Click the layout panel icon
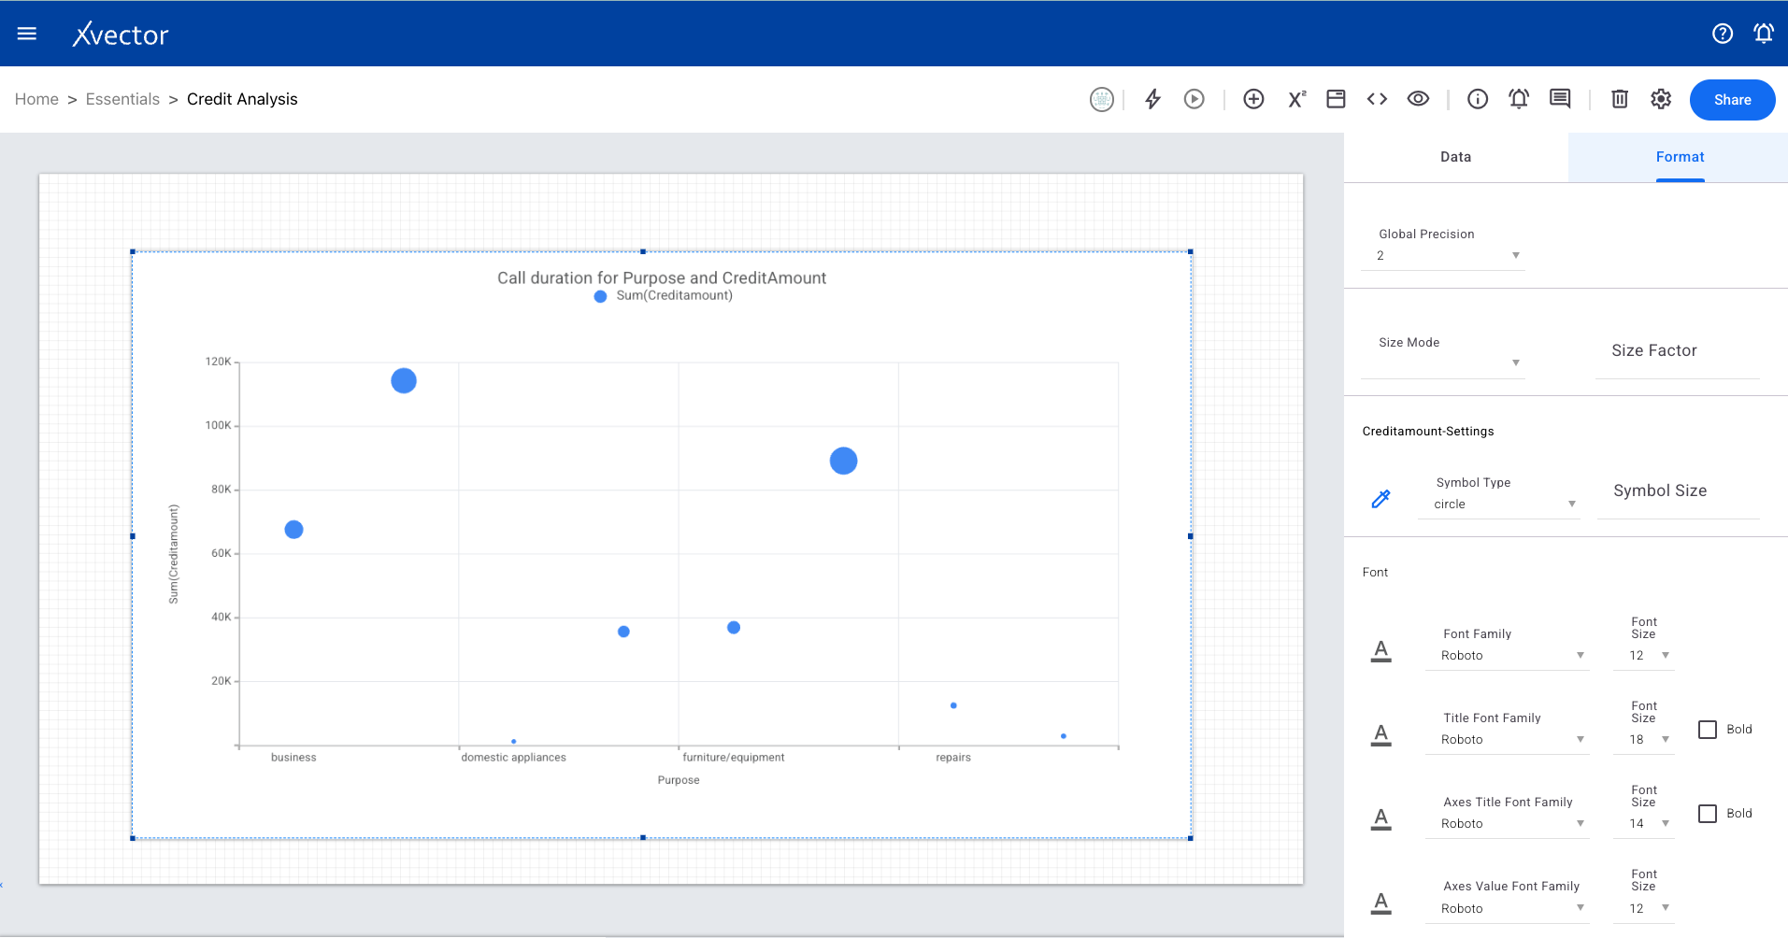The image size is (1788, 938). [x=1336, y=99]
